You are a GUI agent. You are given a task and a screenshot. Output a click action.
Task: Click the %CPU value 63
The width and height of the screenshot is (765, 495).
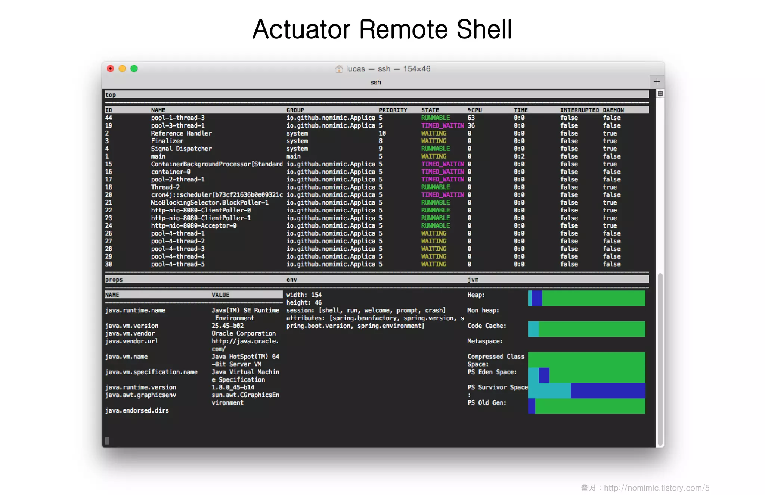(x=471, y=118)
